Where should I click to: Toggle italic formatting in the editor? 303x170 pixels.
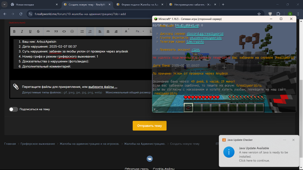pyautogui.click(x=22, y=31)
